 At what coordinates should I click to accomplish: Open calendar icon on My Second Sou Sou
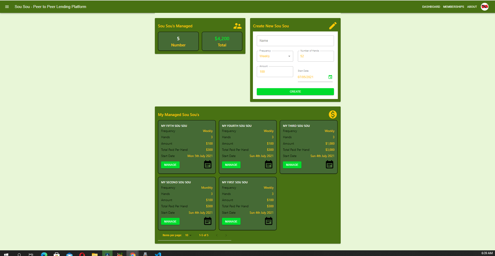208,221
